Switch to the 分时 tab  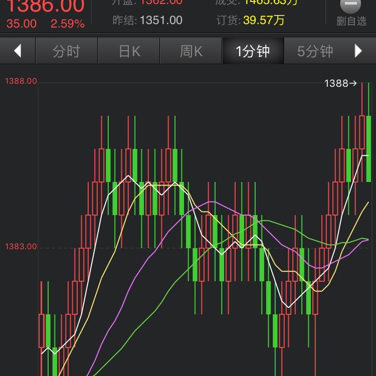66,51
